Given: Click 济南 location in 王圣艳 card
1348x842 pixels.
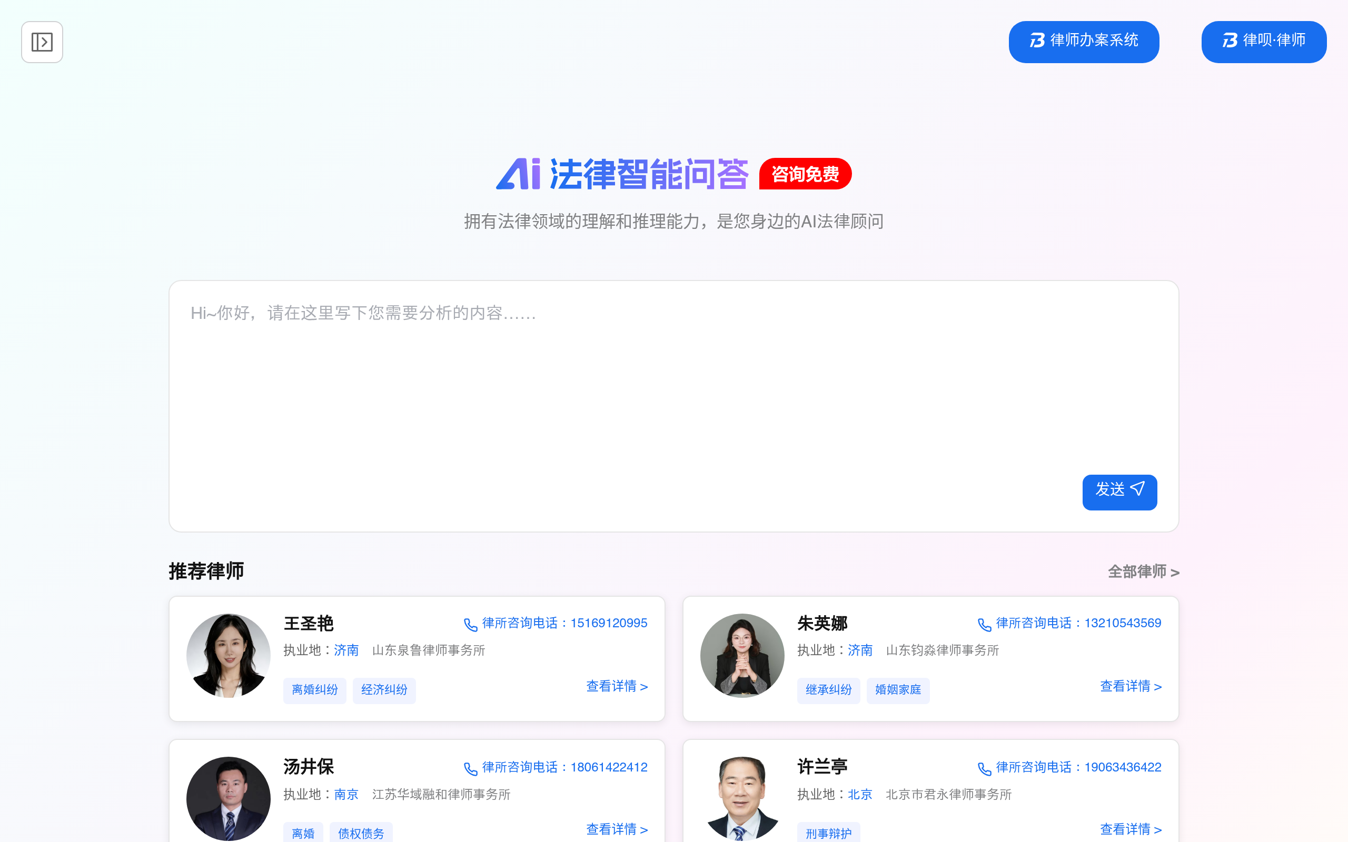Looking at the screenshot, I should pyautogui.click(x=346, y=650).
